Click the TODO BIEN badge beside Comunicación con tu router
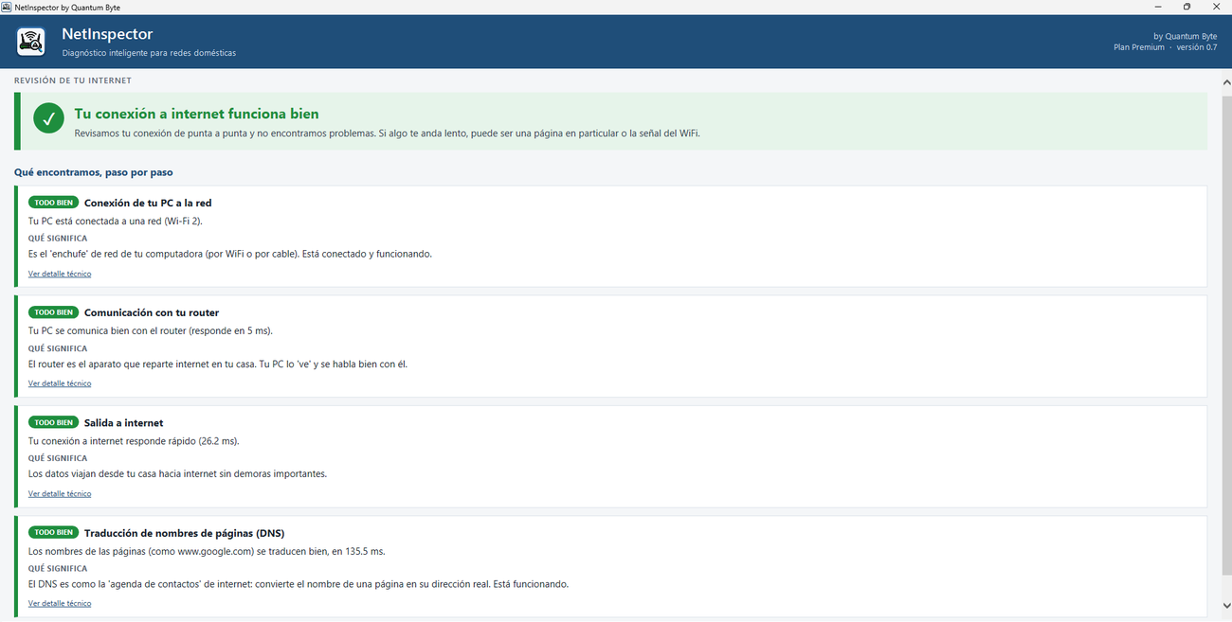This screenshot has height=622, width=1232. [x=54, y=312]
